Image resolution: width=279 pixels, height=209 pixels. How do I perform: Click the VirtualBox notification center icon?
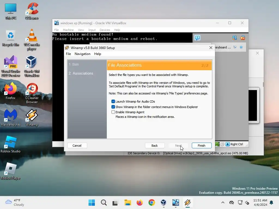coord(197,38)
